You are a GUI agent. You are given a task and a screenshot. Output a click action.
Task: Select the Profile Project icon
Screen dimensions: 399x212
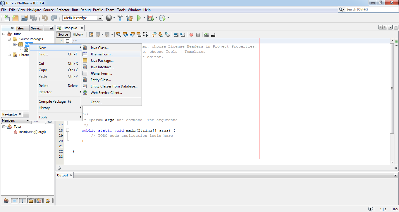click(163, 18)
